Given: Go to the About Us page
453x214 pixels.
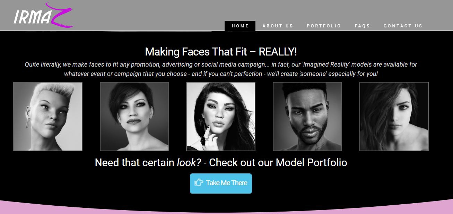Looking at the screenshot, I should point(278,26).
